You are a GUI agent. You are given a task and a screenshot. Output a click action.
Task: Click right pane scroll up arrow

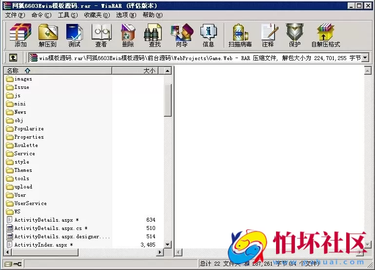pyautogui.click(x=368, y=71)
